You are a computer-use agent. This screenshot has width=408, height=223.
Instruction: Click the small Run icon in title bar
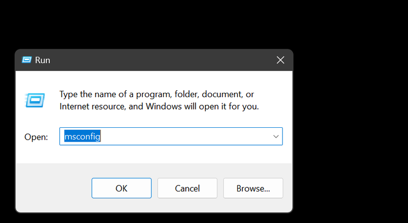(27, 60)
